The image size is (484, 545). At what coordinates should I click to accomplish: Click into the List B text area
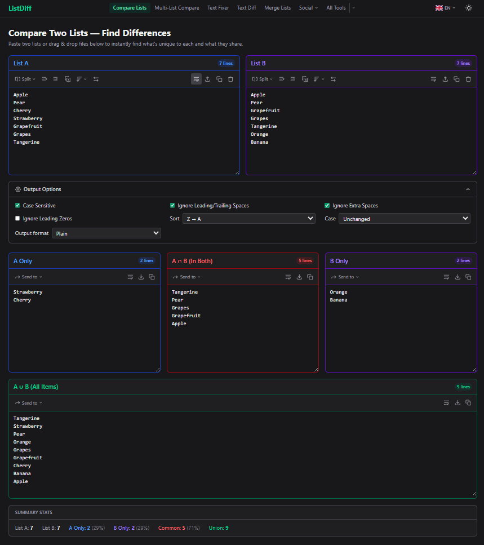(361, 131)
